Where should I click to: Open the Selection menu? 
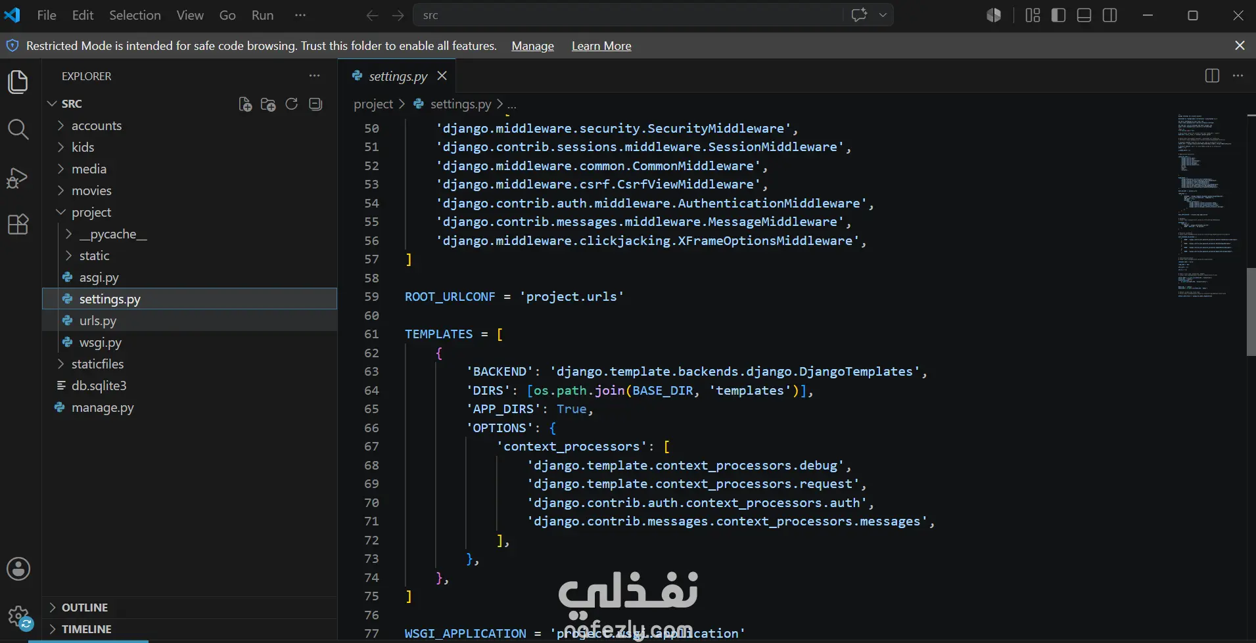coord(135,15)
